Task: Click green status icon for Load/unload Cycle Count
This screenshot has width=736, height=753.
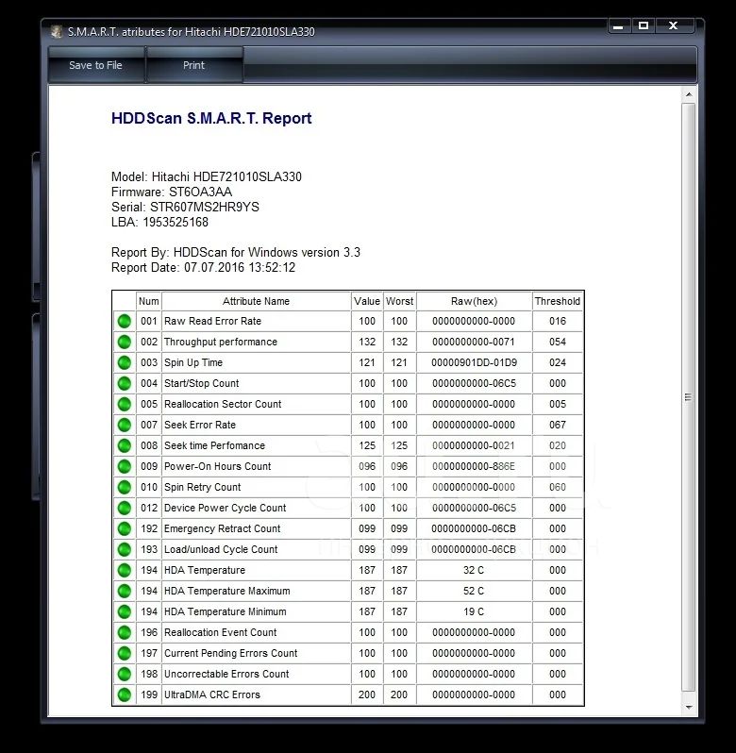Action: pos(125,549)
